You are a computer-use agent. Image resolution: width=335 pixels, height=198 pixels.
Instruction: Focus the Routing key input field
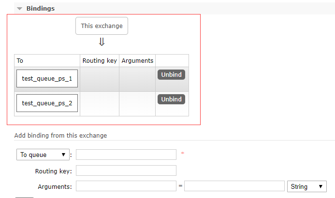pyautogui.click(x=126, y=170)
